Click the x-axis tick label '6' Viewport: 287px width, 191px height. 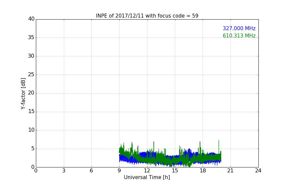[92, 171]
